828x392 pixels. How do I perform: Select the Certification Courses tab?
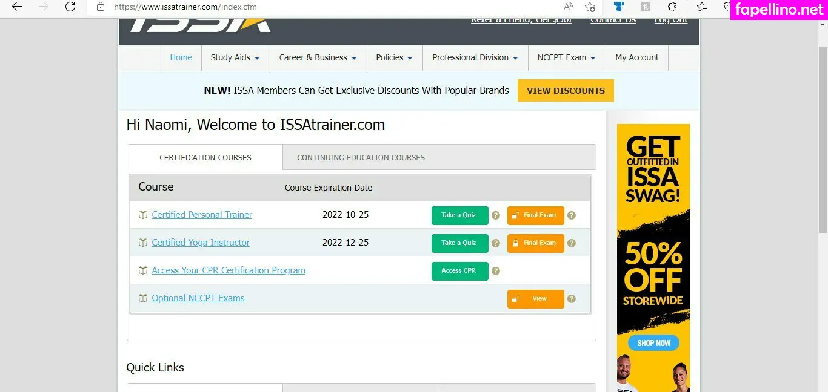point(205,158)
